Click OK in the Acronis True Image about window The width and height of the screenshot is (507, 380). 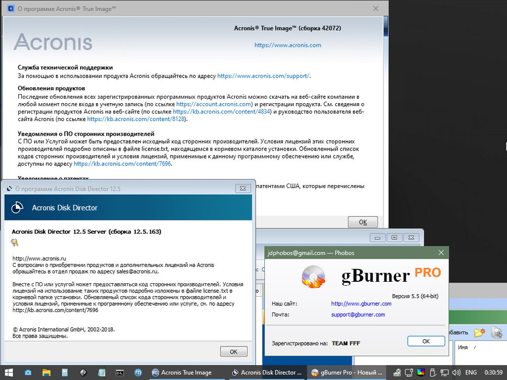[x=363, y=222]
